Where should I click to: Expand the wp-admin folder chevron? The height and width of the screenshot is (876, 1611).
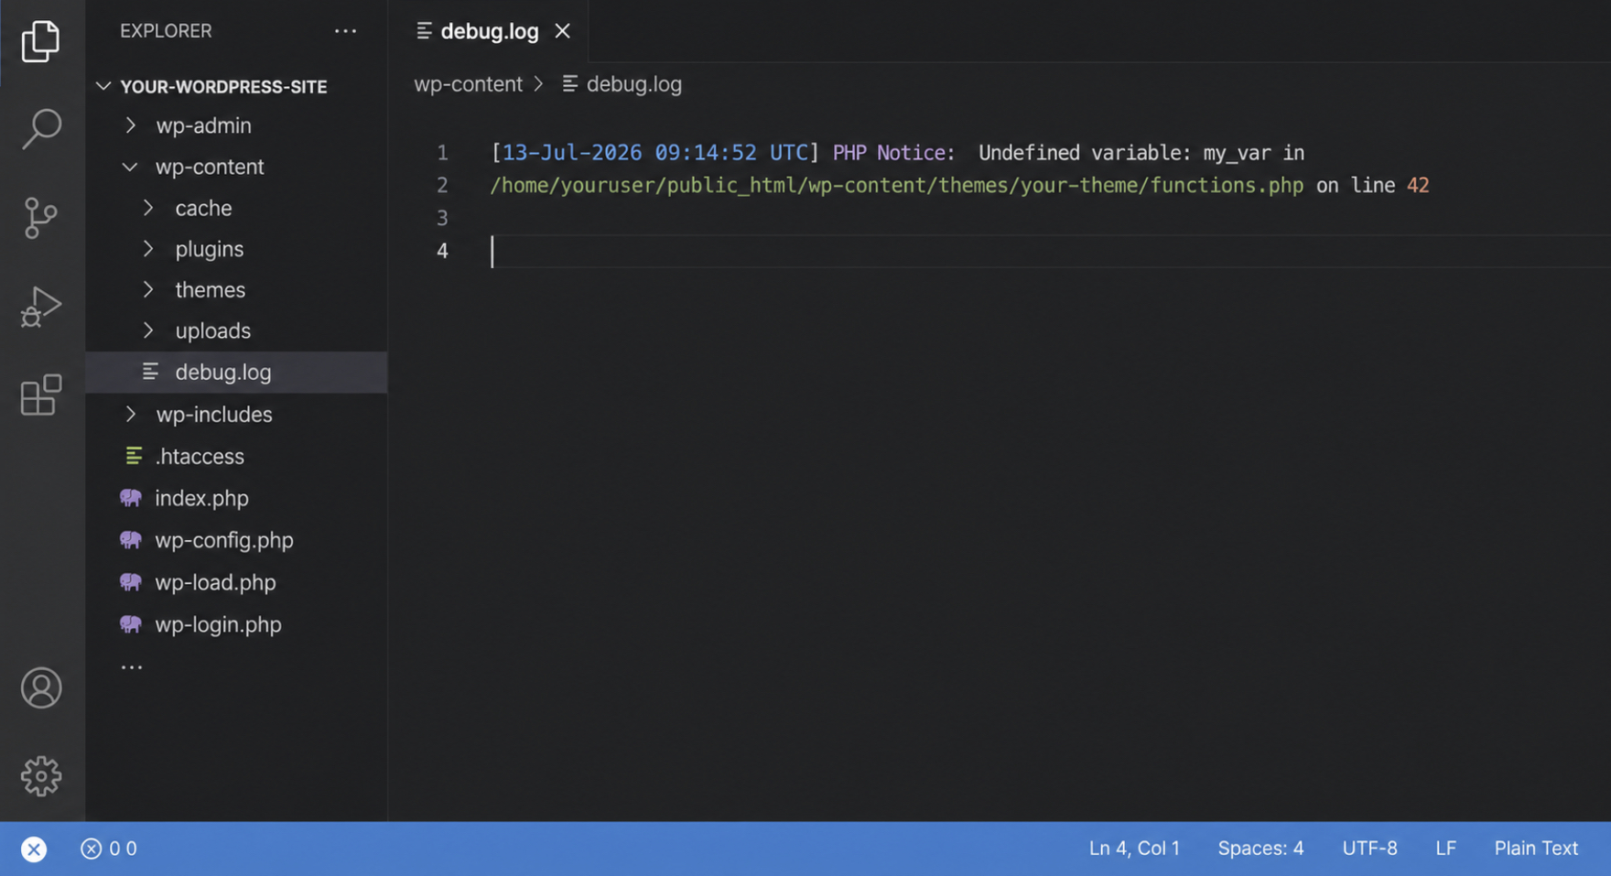pos(131,125)
